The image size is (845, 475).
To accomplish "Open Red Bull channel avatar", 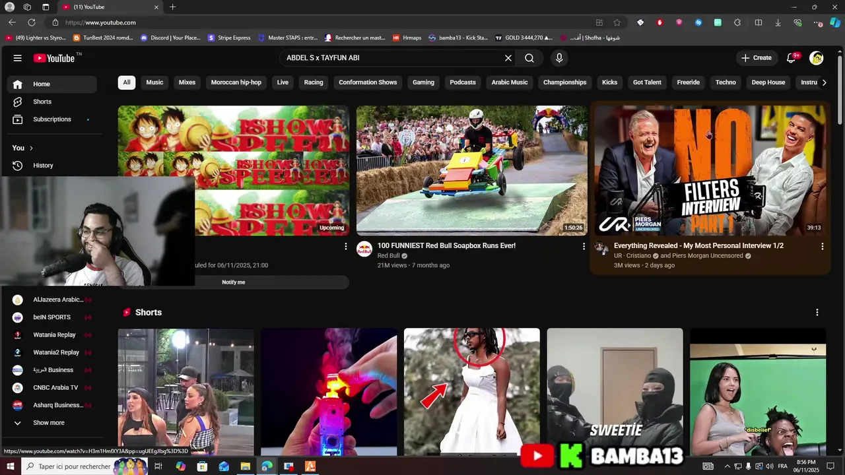I will coord(364,249).
